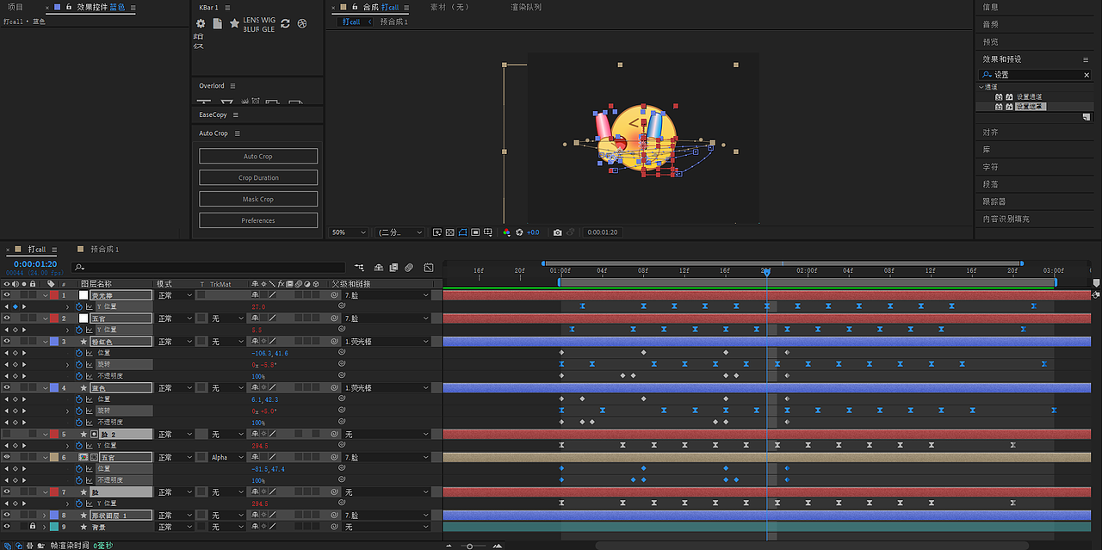Hide layer 1 荧光棒 eye toggle
The height and width of the screenshot is (550, 1102).
6,295
